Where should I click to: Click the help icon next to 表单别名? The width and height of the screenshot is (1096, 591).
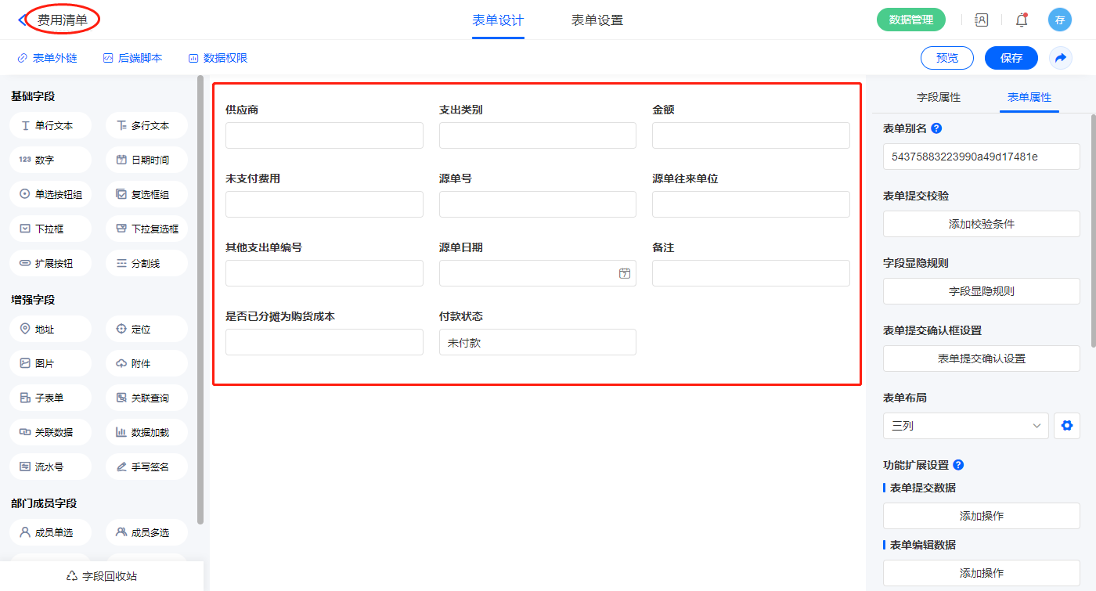click(x=936, y=128)
